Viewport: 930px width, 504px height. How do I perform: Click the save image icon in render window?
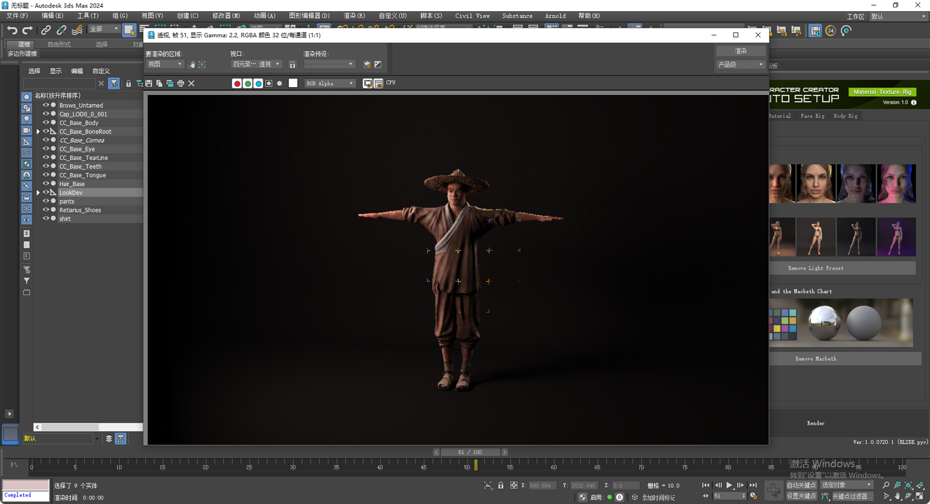(x=149, y=83)
